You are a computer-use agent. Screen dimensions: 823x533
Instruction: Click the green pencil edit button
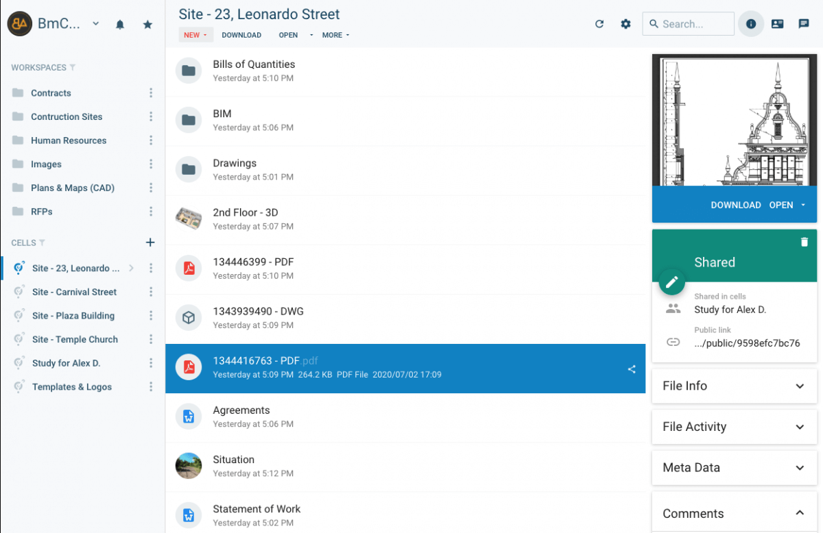(x=672, y=282)
